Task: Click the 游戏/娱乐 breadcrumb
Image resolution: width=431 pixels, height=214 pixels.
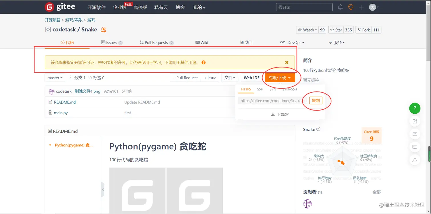Action: [74, 20]
